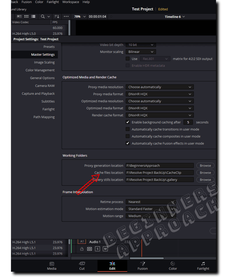
Task: Browse for proxy generation location
Action: tap(205, 165)
